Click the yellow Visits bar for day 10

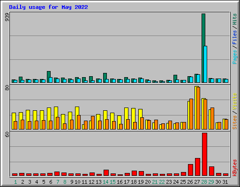click(x=76, y=118)
